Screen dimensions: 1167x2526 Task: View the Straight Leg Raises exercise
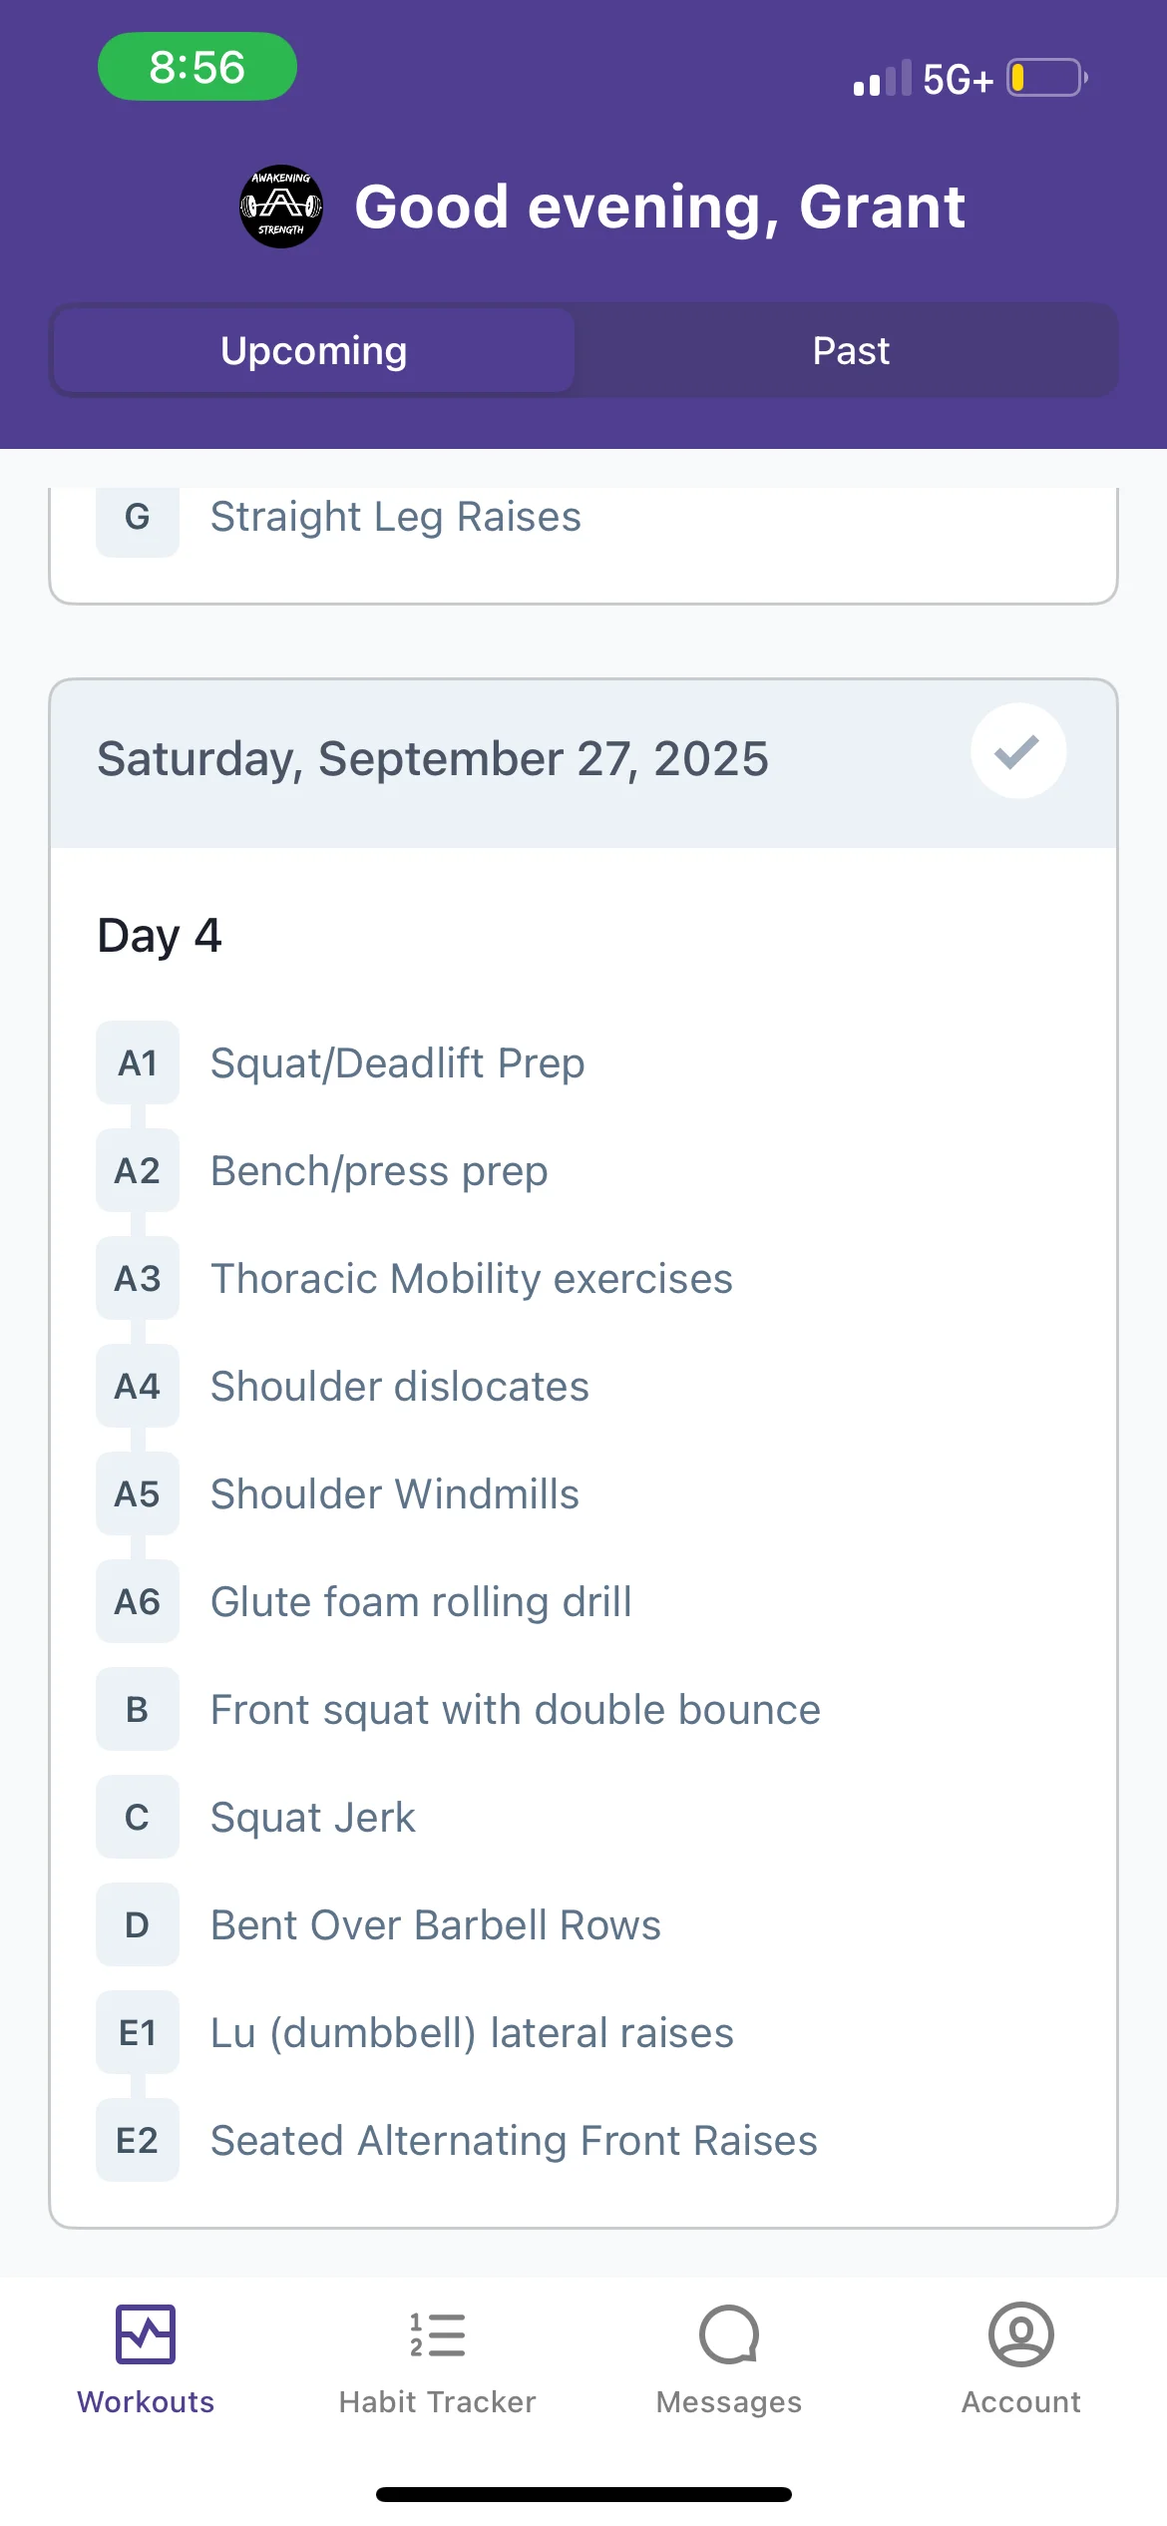pos(395,517)
